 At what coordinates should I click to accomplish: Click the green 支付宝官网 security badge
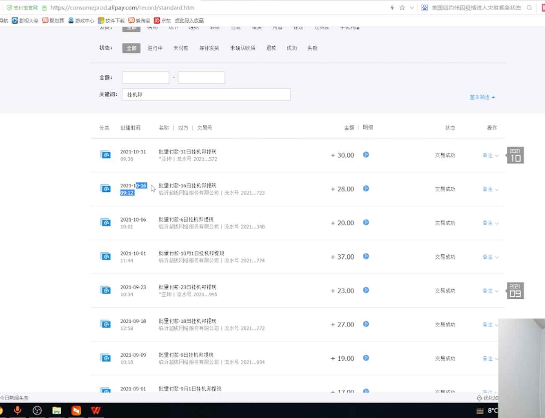22,8
